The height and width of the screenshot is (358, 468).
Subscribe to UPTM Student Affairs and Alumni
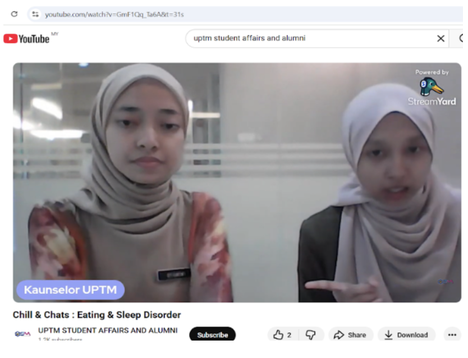coord(212,335)
